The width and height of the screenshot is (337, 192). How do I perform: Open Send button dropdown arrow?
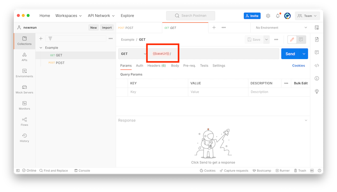point(304,54)
